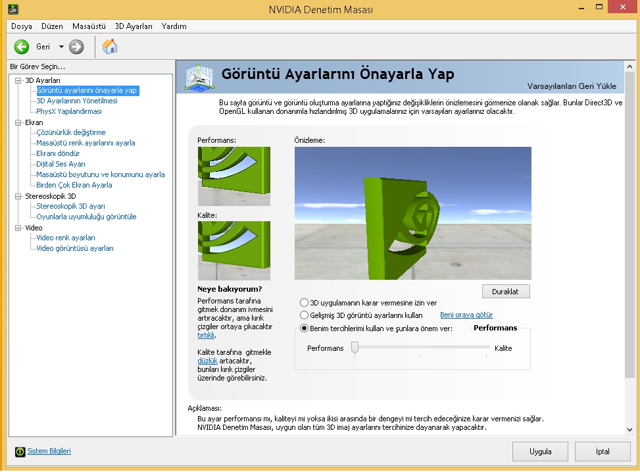Follow the Beni oraya götür link

coord(466,315)
